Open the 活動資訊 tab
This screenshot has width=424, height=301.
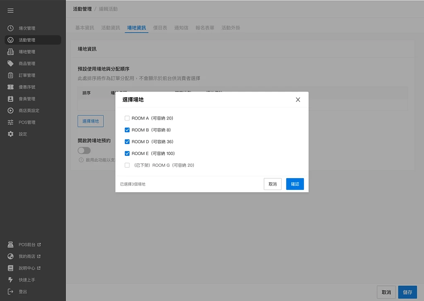pyautogui.click(x=111, y=28)
